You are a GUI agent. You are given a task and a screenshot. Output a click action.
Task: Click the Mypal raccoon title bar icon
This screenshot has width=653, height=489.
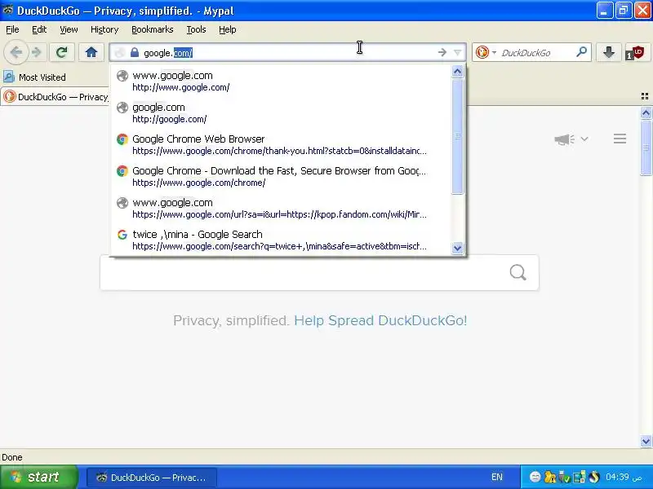point(7,10)
